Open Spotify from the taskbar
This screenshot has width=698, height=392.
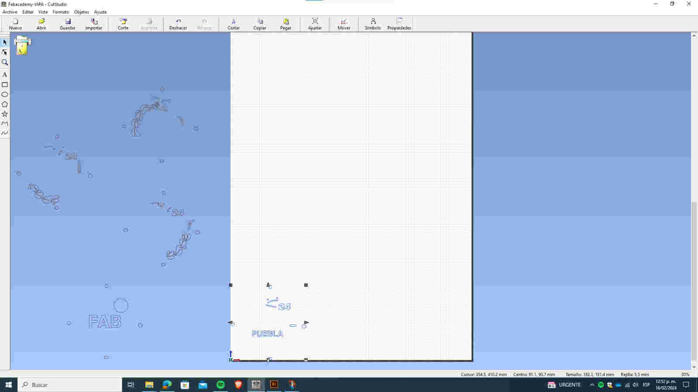pos(220,385)
